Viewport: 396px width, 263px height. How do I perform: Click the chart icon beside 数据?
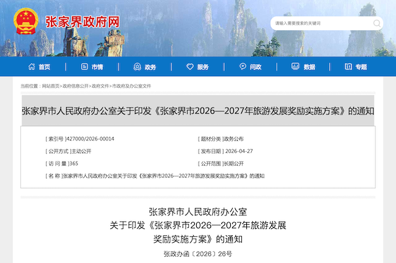click(x=296, y=66)
